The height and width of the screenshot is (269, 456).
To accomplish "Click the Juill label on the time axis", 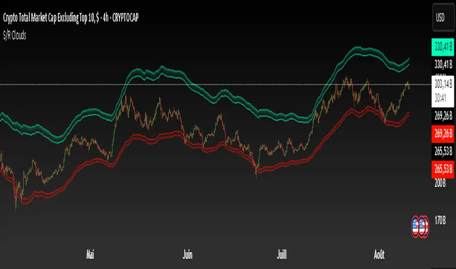I will [282, 255].
